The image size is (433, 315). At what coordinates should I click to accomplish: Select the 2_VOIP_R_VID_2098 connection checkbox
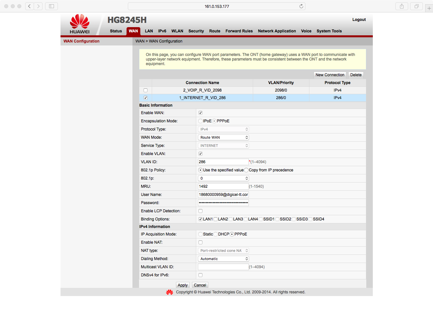pos(146,90)
